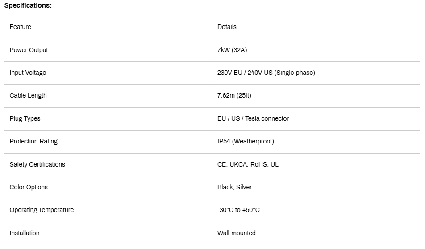Click EU / US / Tesla connector text
Viewport: 425px width, 249px height.
[x=253, y=118]
